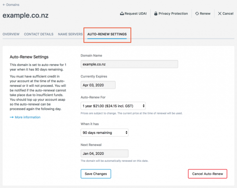Expand the 90 days remaining dropdown

[x=104, y=132]
